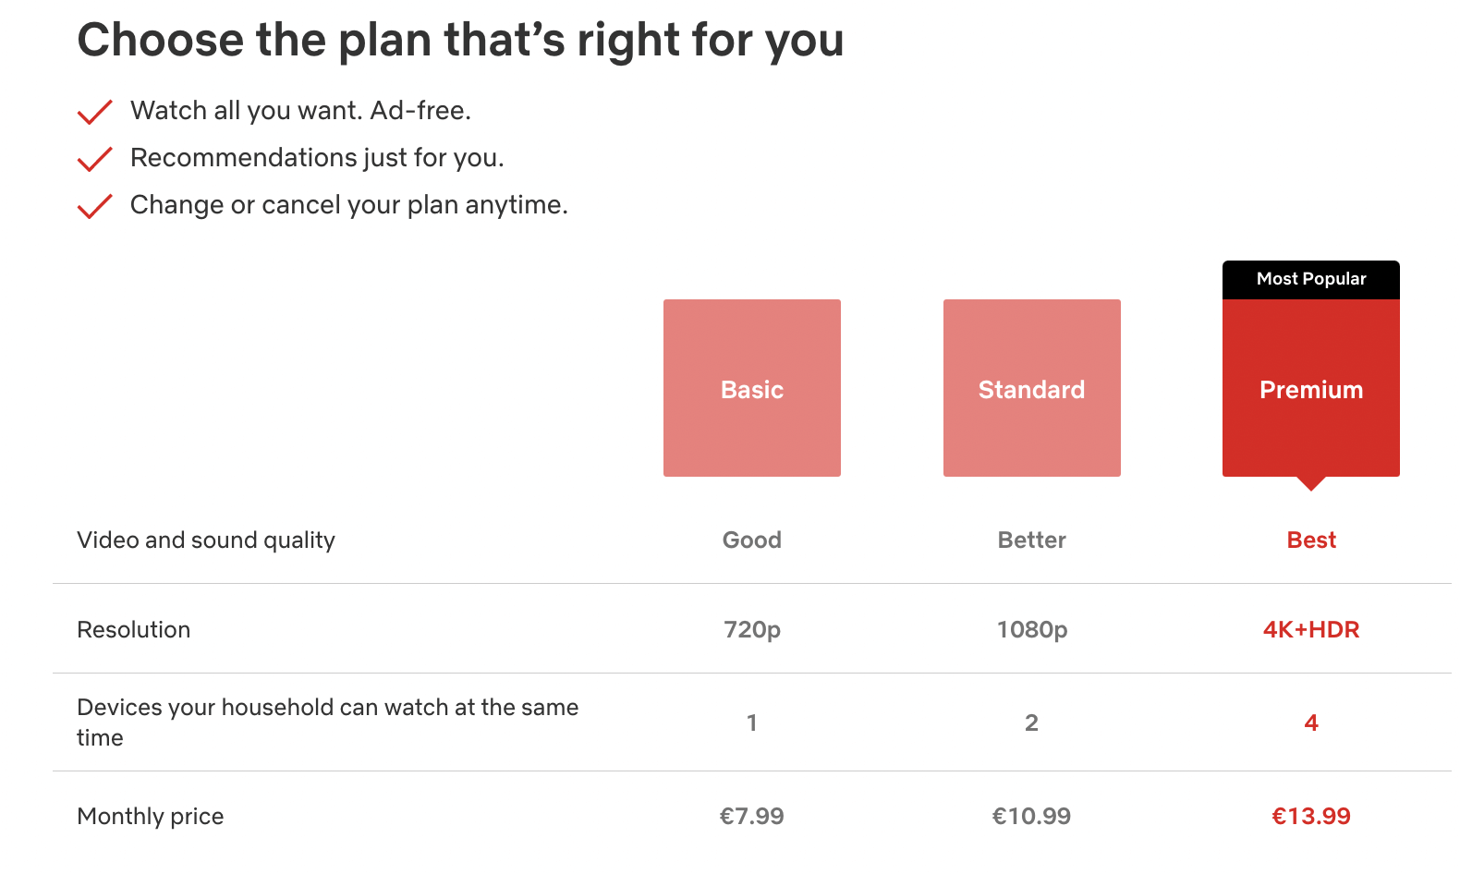Click the €13.99 Premium price
Screen dimensions: 1460x874
point(1310,816)
